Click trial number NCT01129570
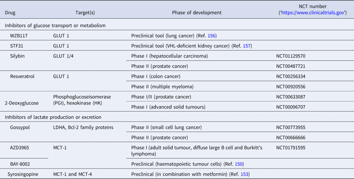This screenshot has height=179, width=354. point(291,56)
